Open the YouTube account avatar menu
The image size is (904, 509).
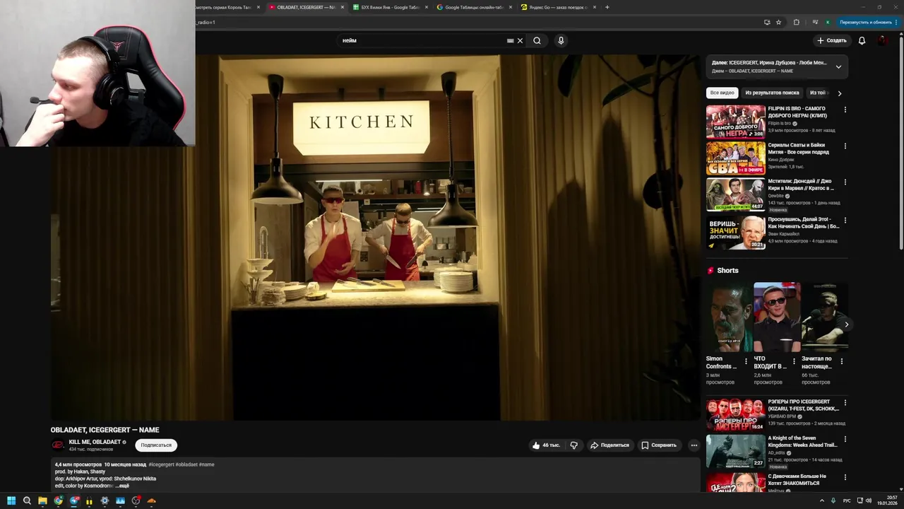pos(883,40)
